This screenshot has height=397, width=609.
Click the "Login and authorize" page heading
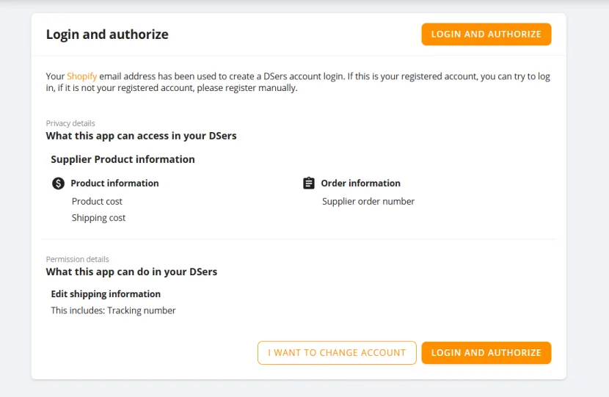(107, 34)
